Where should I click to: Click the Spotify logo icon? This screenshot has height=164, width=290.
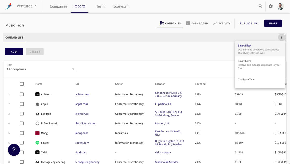click(38, 143)
